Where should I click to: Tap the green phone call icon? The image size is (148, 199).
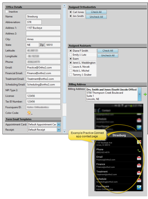(x=139, y=151)
